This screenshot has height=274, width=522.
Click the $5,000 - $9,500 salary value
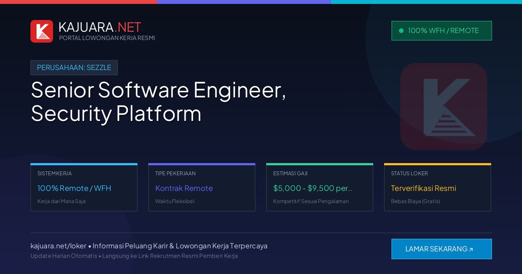(313, 188)
